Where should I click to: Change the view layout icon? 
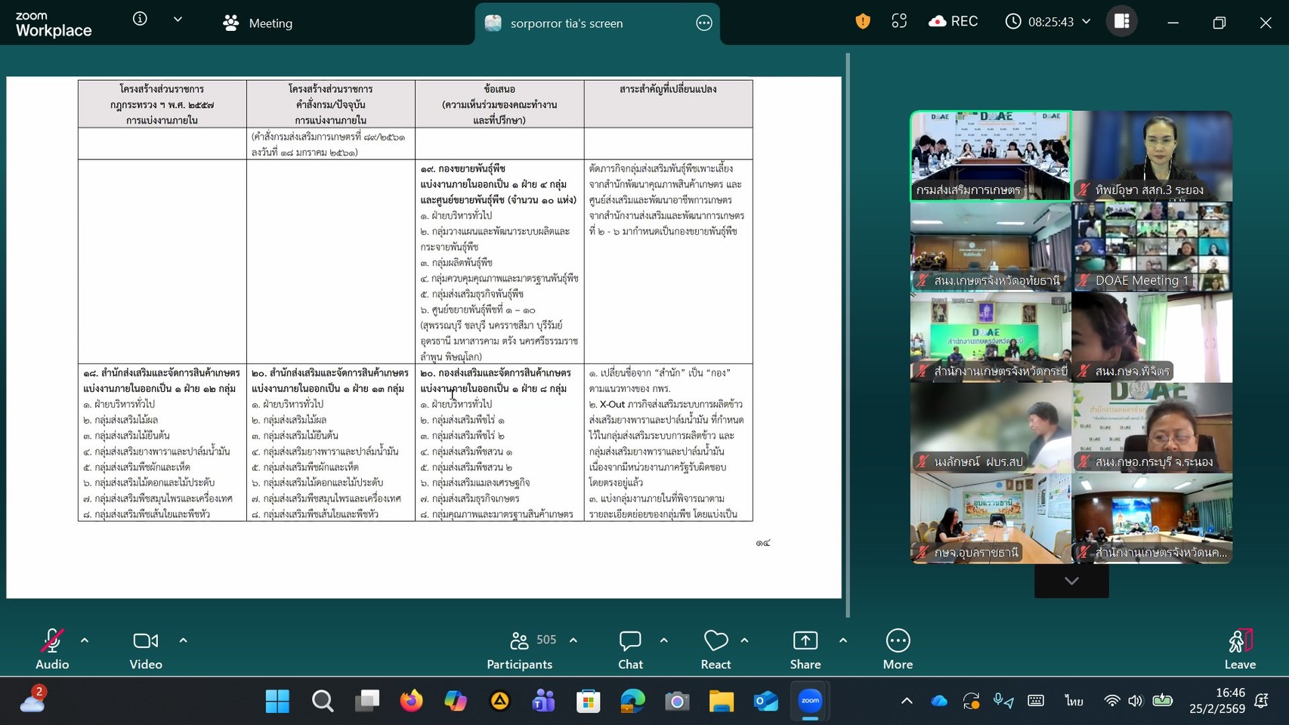click(1121, 22)
